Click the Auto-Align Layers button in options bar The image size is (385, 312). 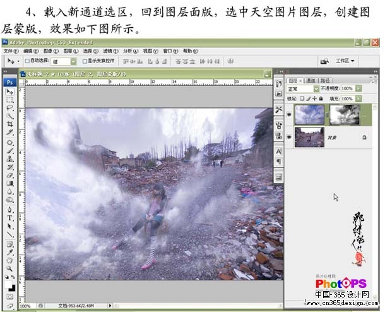pyautogui.click(x=230, y=61)
